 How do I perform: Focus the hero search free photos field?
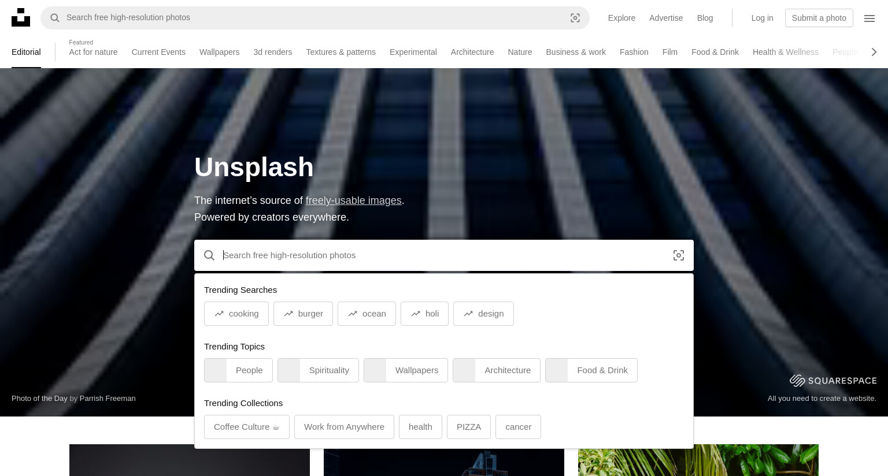tap(444, 255)
